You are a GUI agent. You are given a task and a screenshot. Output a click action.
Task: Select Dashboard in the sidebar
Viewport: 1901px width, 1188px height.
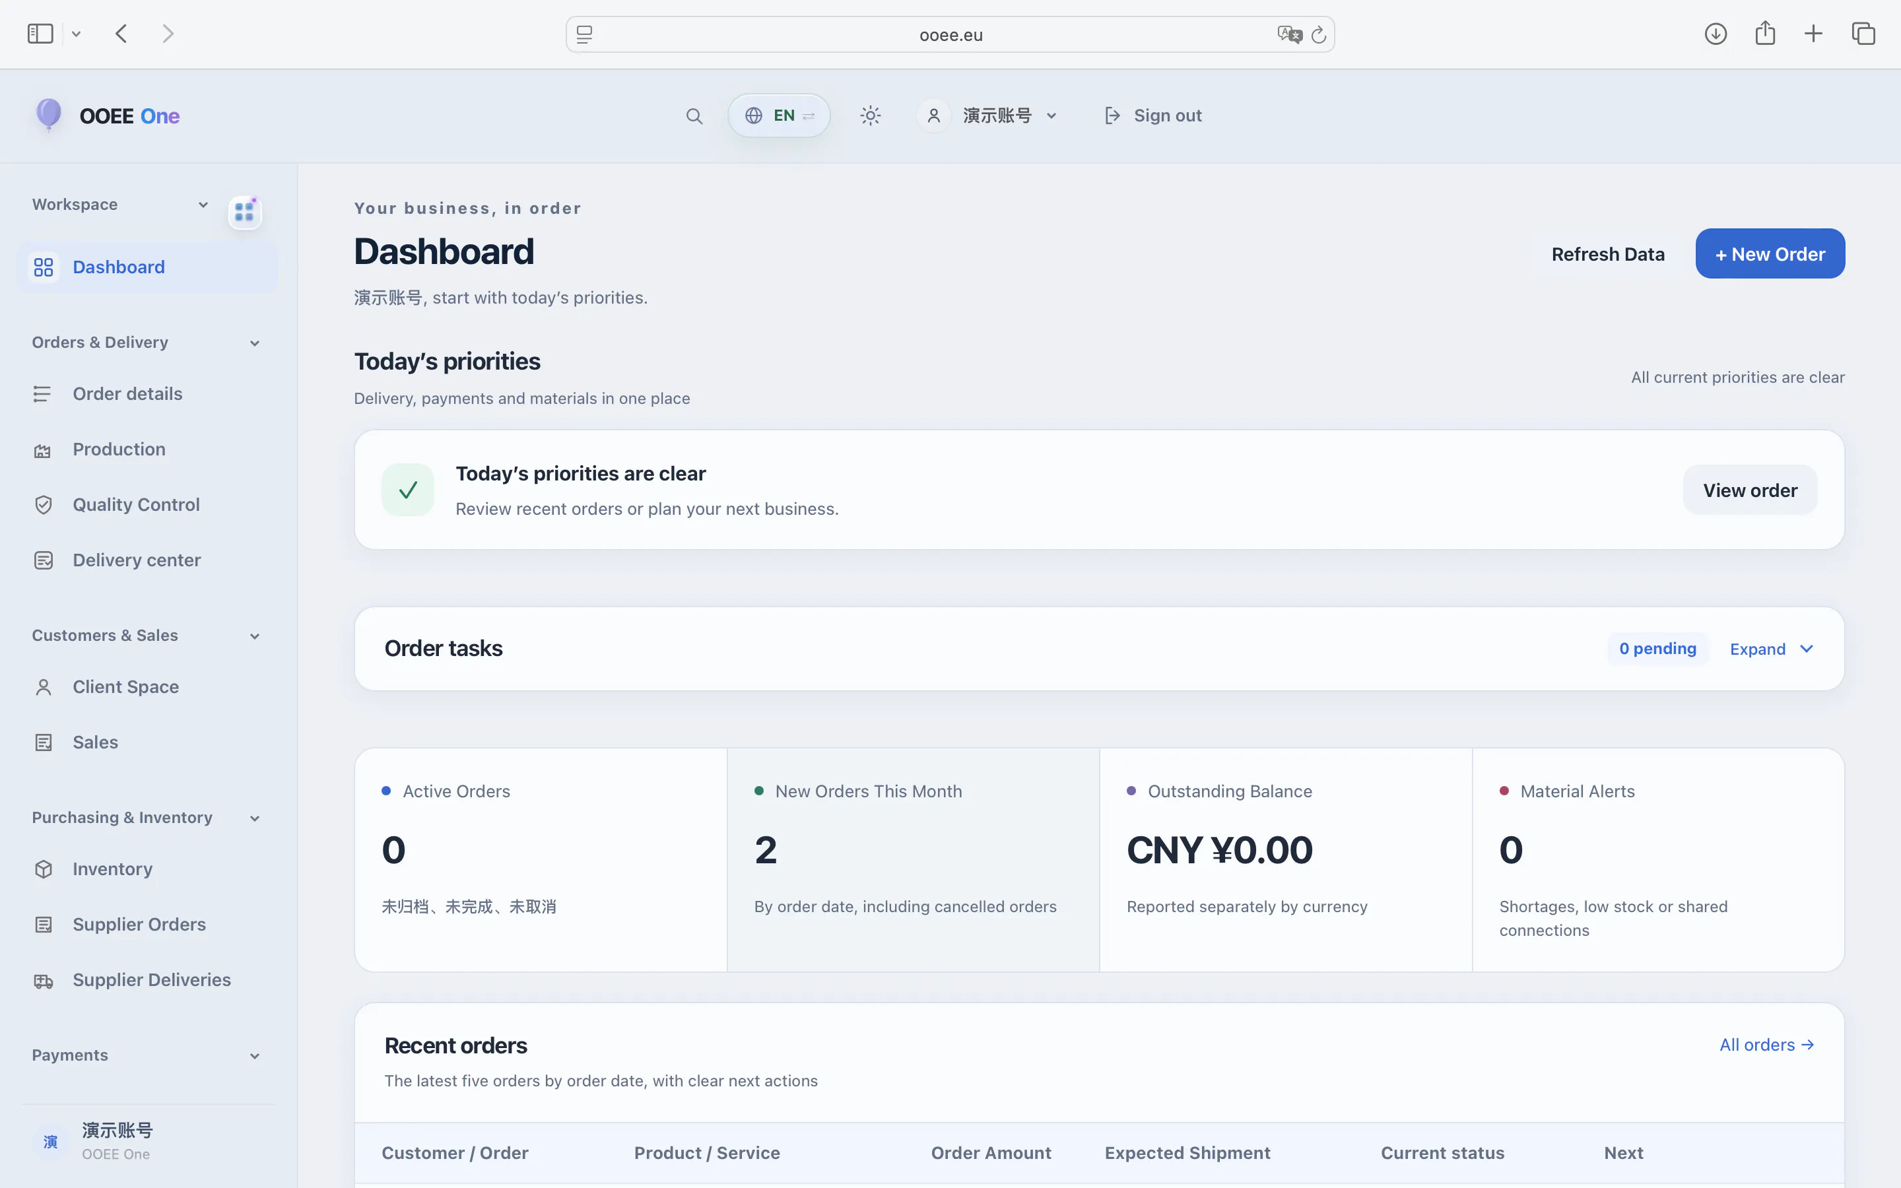[x=147, y=267]
